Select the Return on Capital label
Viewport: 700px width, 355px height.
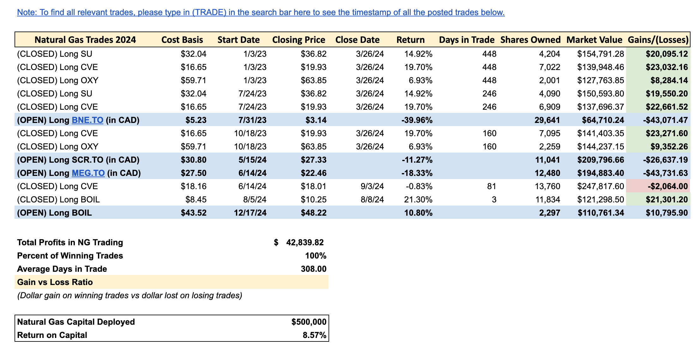52,335
